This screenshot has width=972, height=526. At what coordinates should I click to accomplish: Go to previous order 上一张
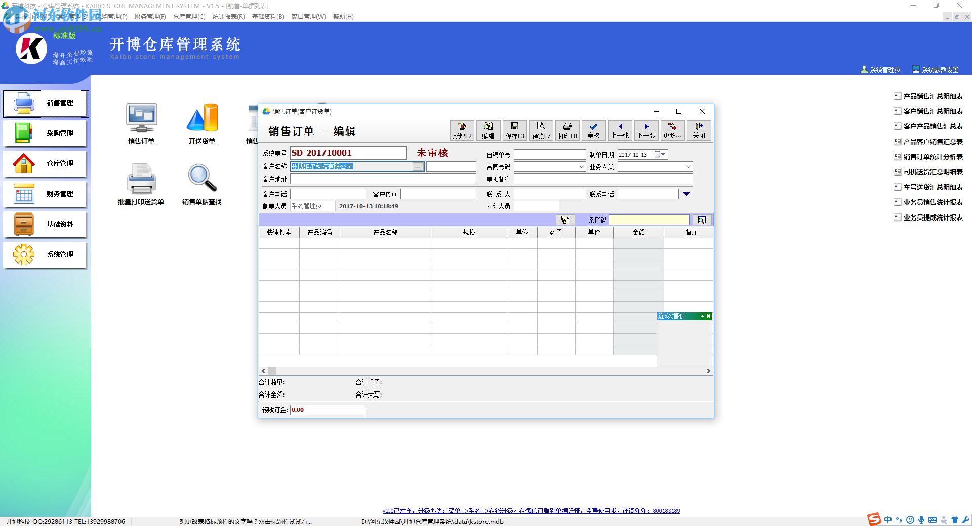[620, 130]
